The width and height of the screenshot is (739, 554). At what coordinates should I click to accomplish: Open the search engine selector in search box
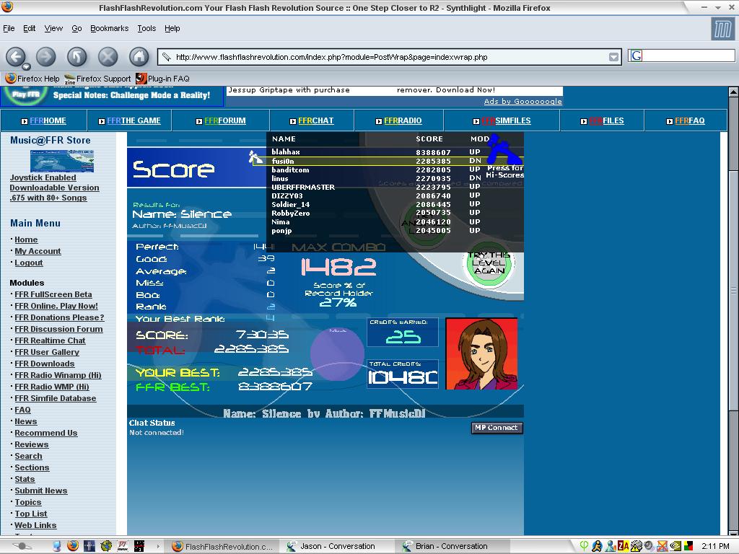635,56
